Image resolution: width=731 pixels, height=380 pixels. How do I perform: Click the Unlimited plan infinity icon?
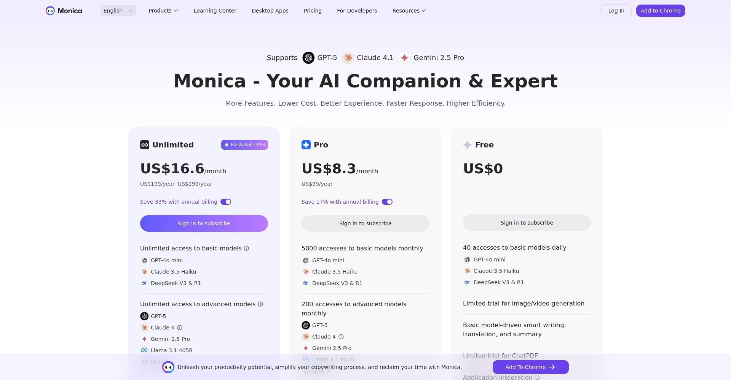[144, 145]
